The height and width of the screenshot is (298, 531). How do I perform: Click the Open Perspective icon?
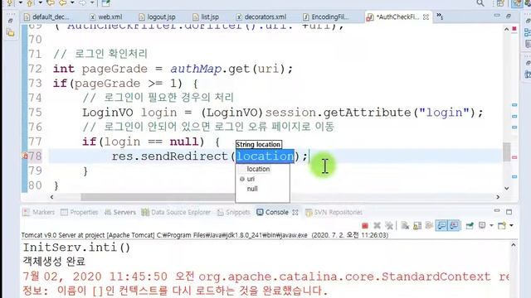point(500,3)
